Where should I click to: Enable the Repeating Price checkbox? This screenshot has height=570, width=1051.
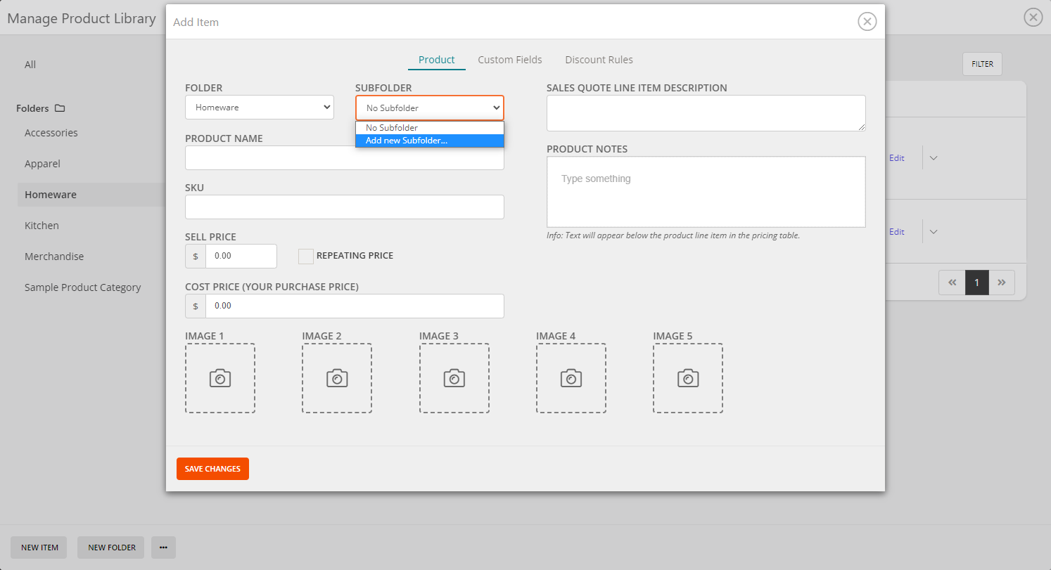[x=305, y=257]
